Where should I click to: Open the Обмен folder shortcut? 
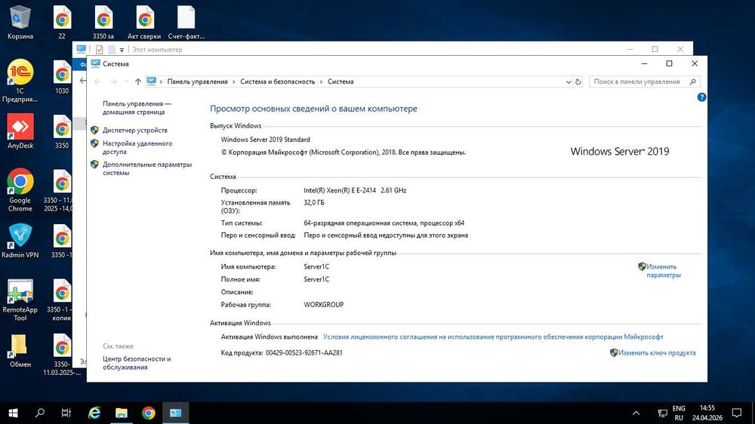pos(20,350)
